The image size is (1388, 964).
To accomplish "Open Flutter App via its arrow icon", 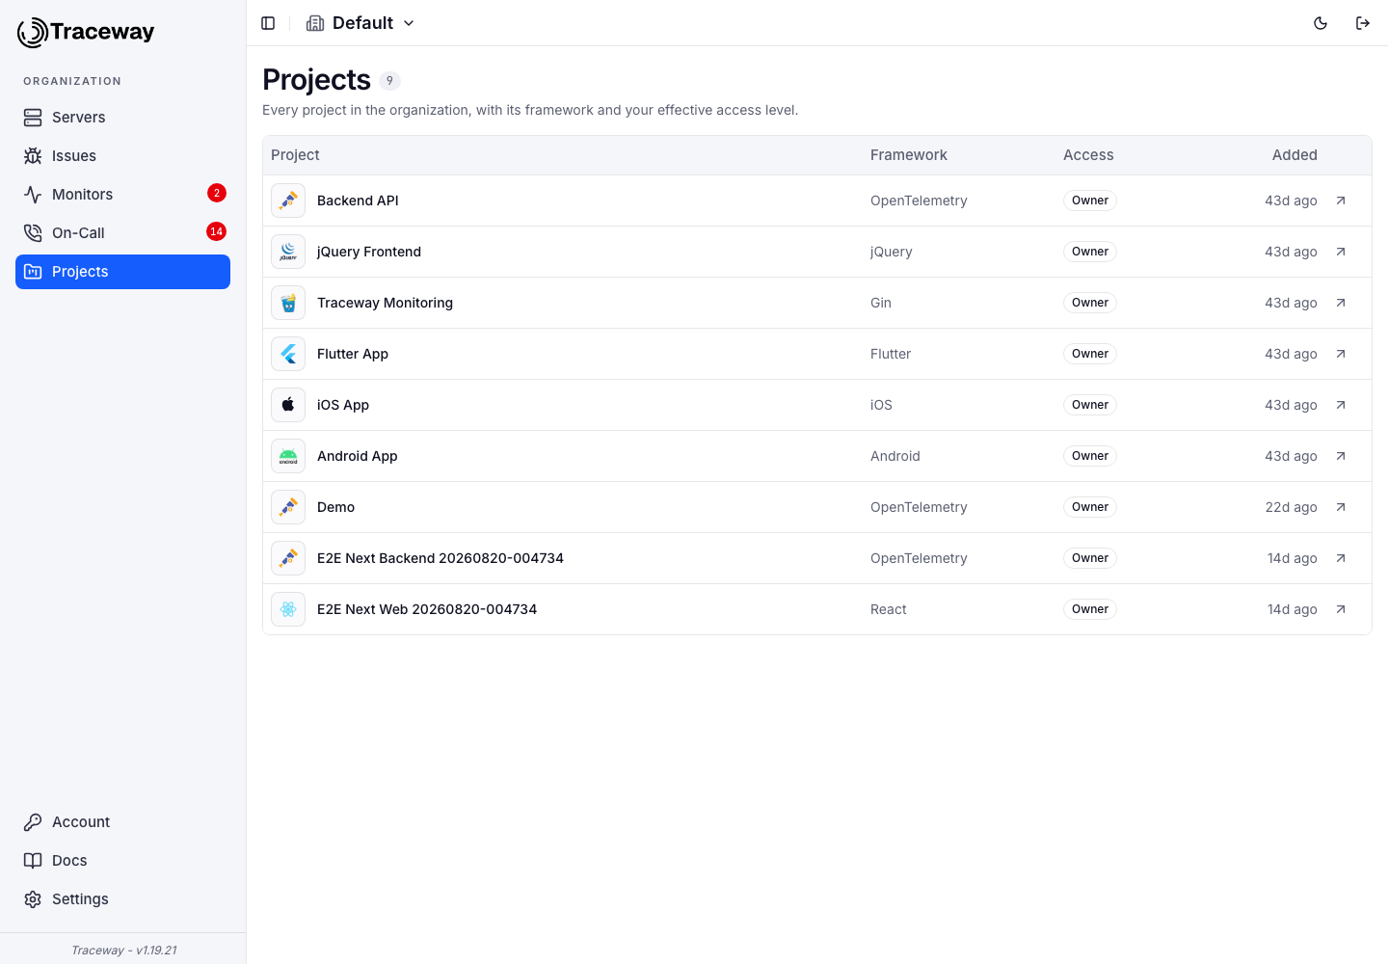I will click(x=1341, y=354).
